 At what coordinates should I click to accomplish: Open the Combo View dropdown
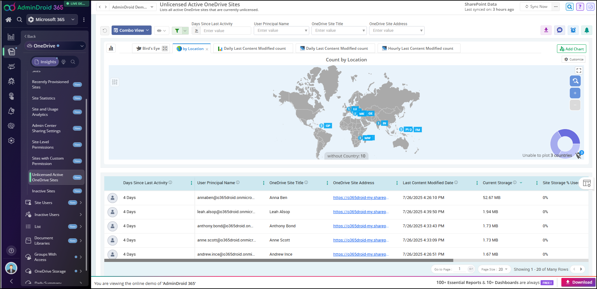[x=131, y=30]
